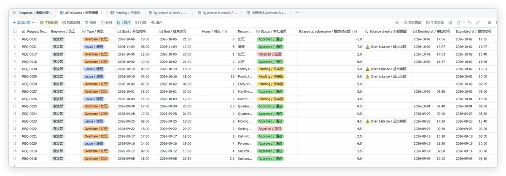The width and height of the screenshot is (506, 176).
Task: Open the AI sparkle assistant icon
Action: pos(397,23)
